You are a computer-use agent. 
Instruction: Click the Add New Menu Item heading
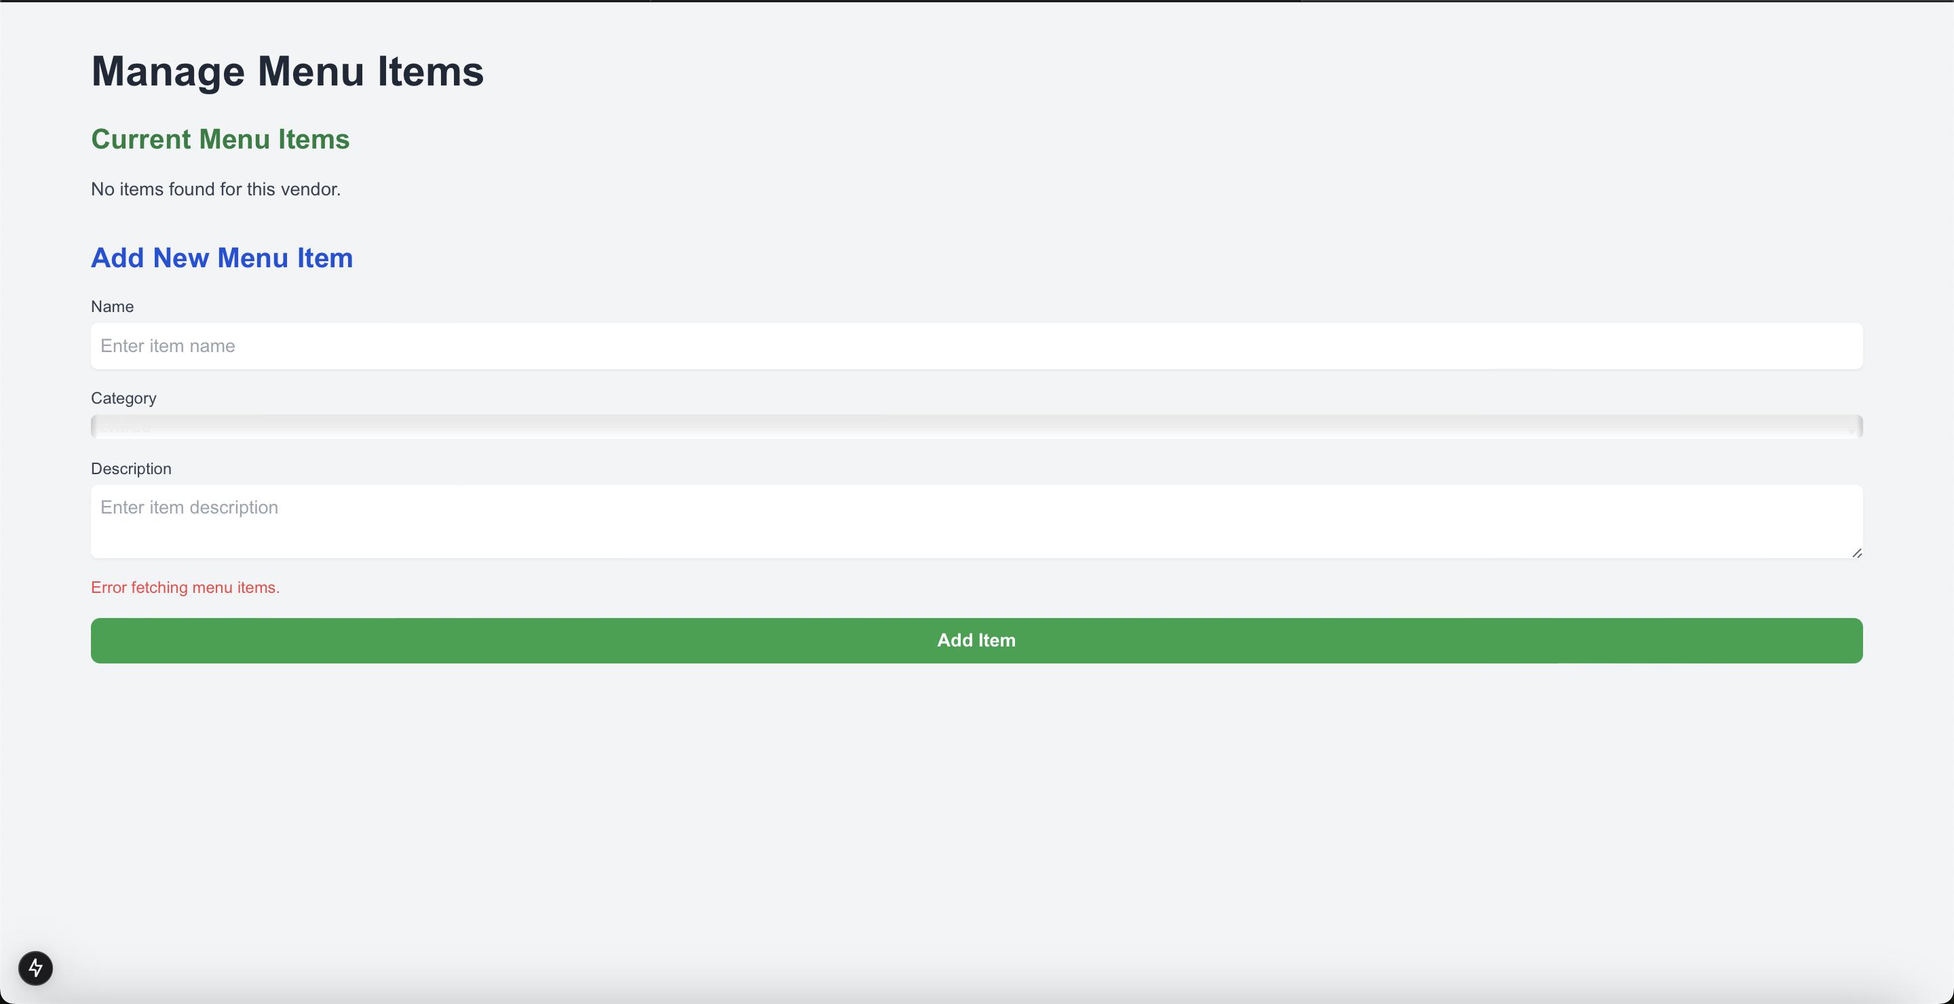coord(221,258)
